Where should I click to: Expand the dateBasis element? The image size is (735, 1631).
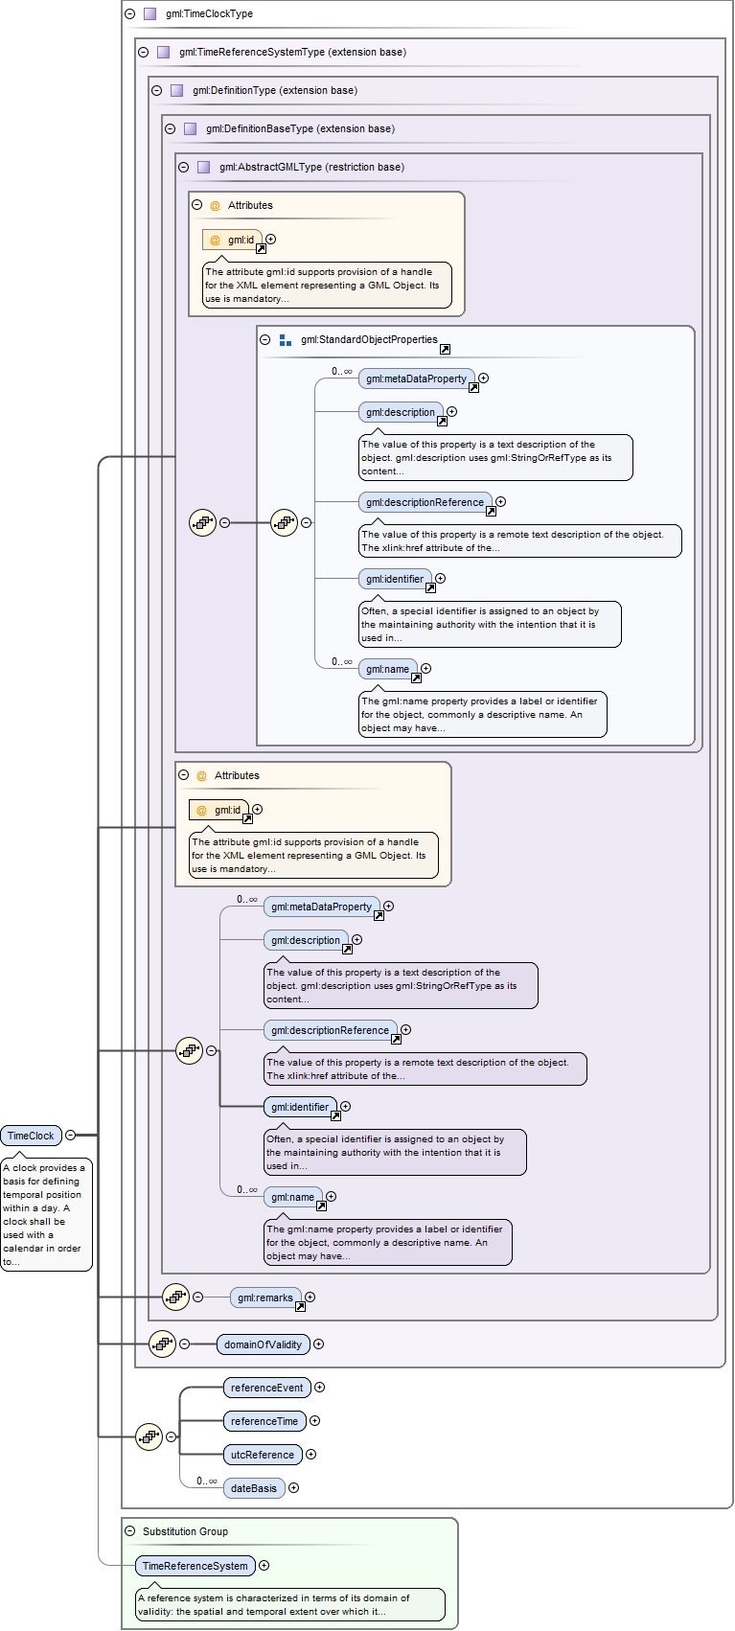pyautogui.click(x=294, y=1488)
